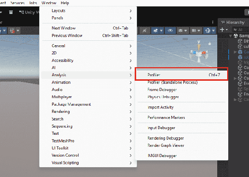Toggle the scene effects sky icon

coord(155,30)
